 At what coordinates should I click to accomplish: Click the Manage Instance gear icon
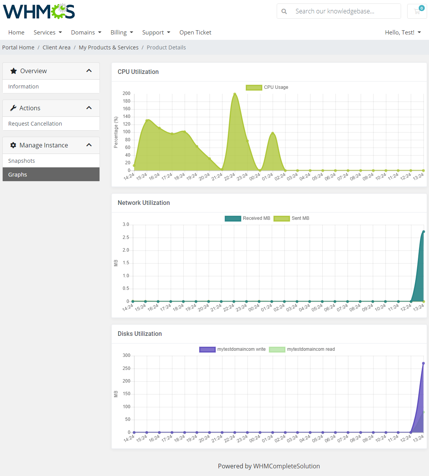(13, 145)
